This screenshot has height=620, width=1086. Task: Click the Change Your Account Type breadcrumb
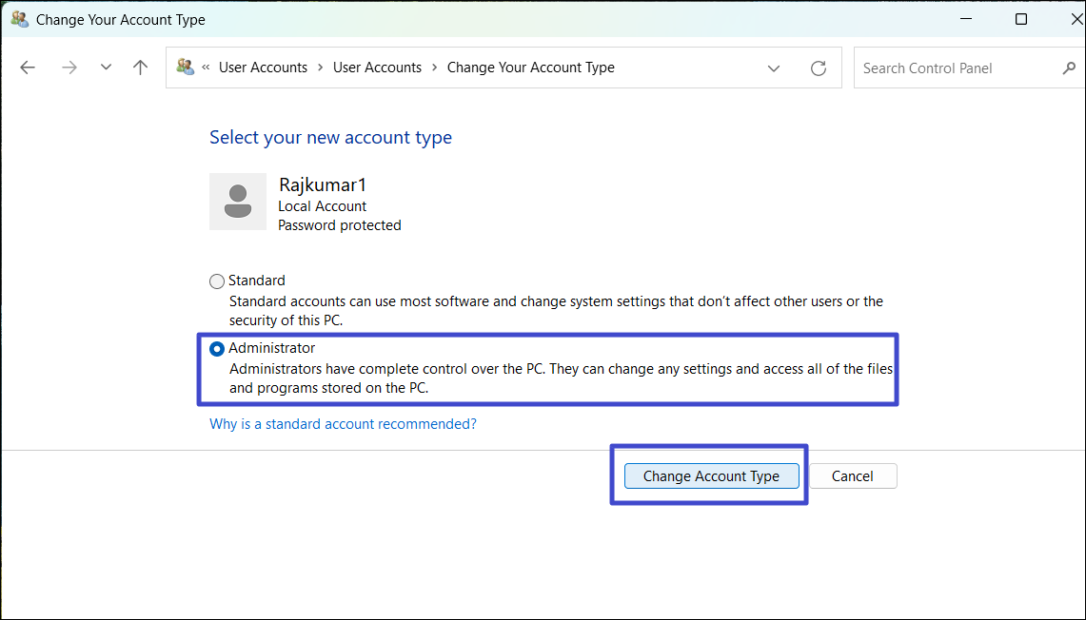click(530, 68)
